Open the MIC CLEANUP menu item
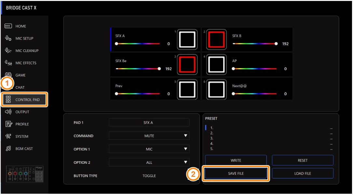353x195 pixels. tap(24, 51)
